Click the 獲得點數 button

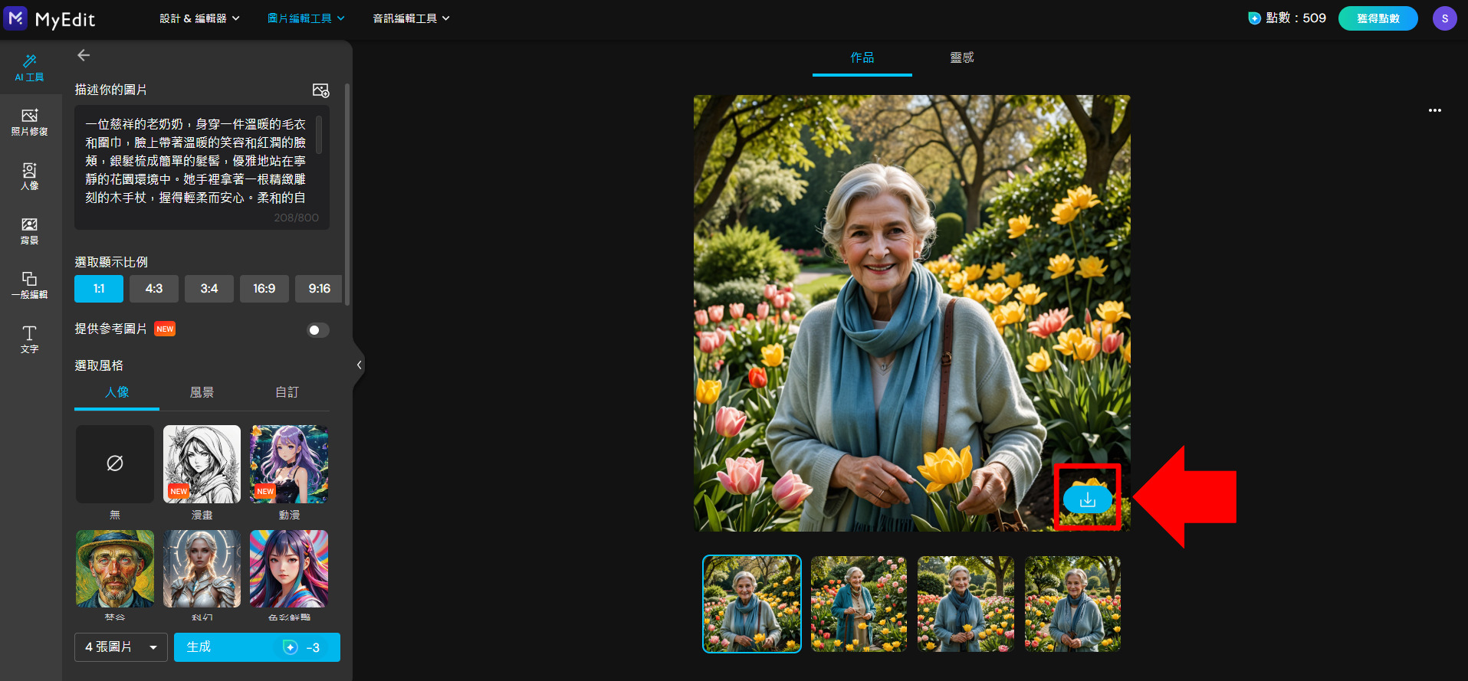tap(1378, 18)
